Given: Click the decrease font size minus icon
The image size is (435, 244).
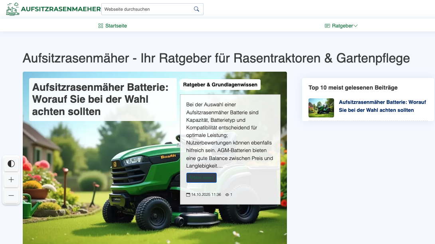Looking at the screenshot, I should tap(11, 195).
